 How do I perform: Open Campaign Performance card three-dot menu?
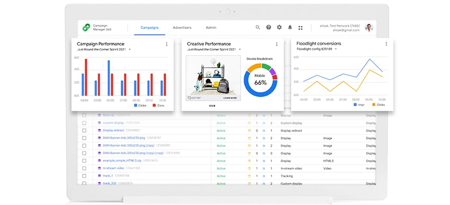pyautogui.click(x=166, y=44)
